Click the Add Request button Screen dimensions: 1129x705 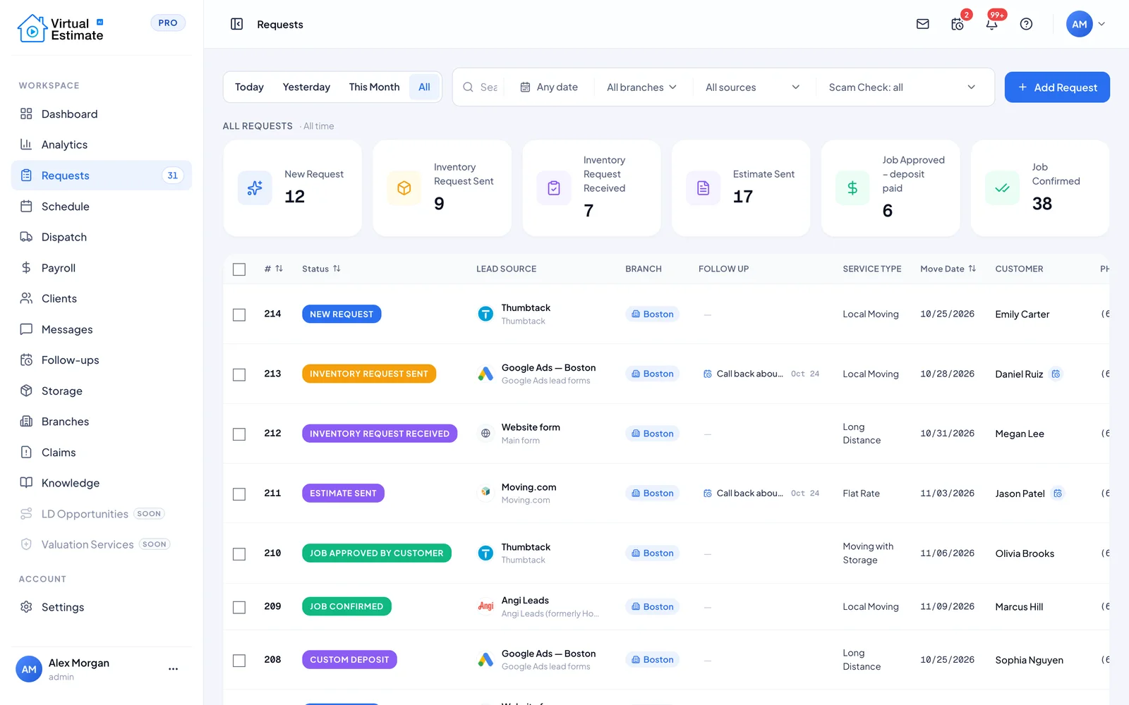[x=1057, y=87]
